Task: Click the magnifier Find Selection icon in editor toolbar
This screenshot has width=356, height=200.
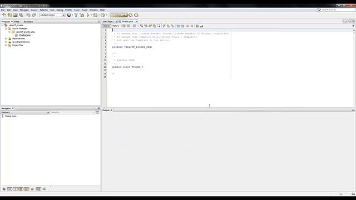Action: coord(141,26)
